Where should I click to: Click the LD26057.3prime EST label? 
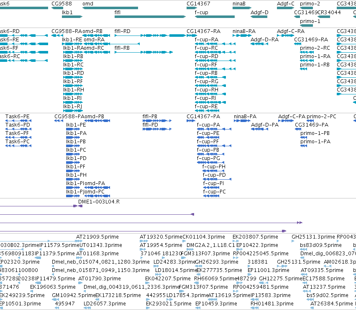[105, 303]
